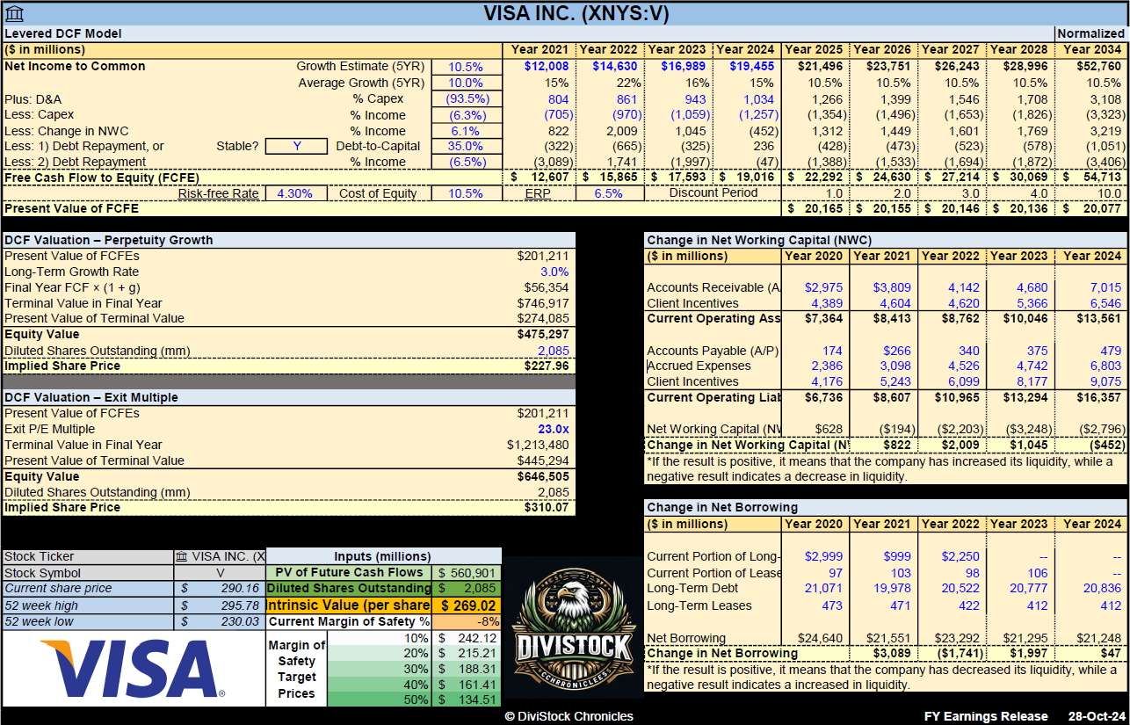
Task: Select Current Margin of Safety -8% cell
Action: click(x=467, y=621)
